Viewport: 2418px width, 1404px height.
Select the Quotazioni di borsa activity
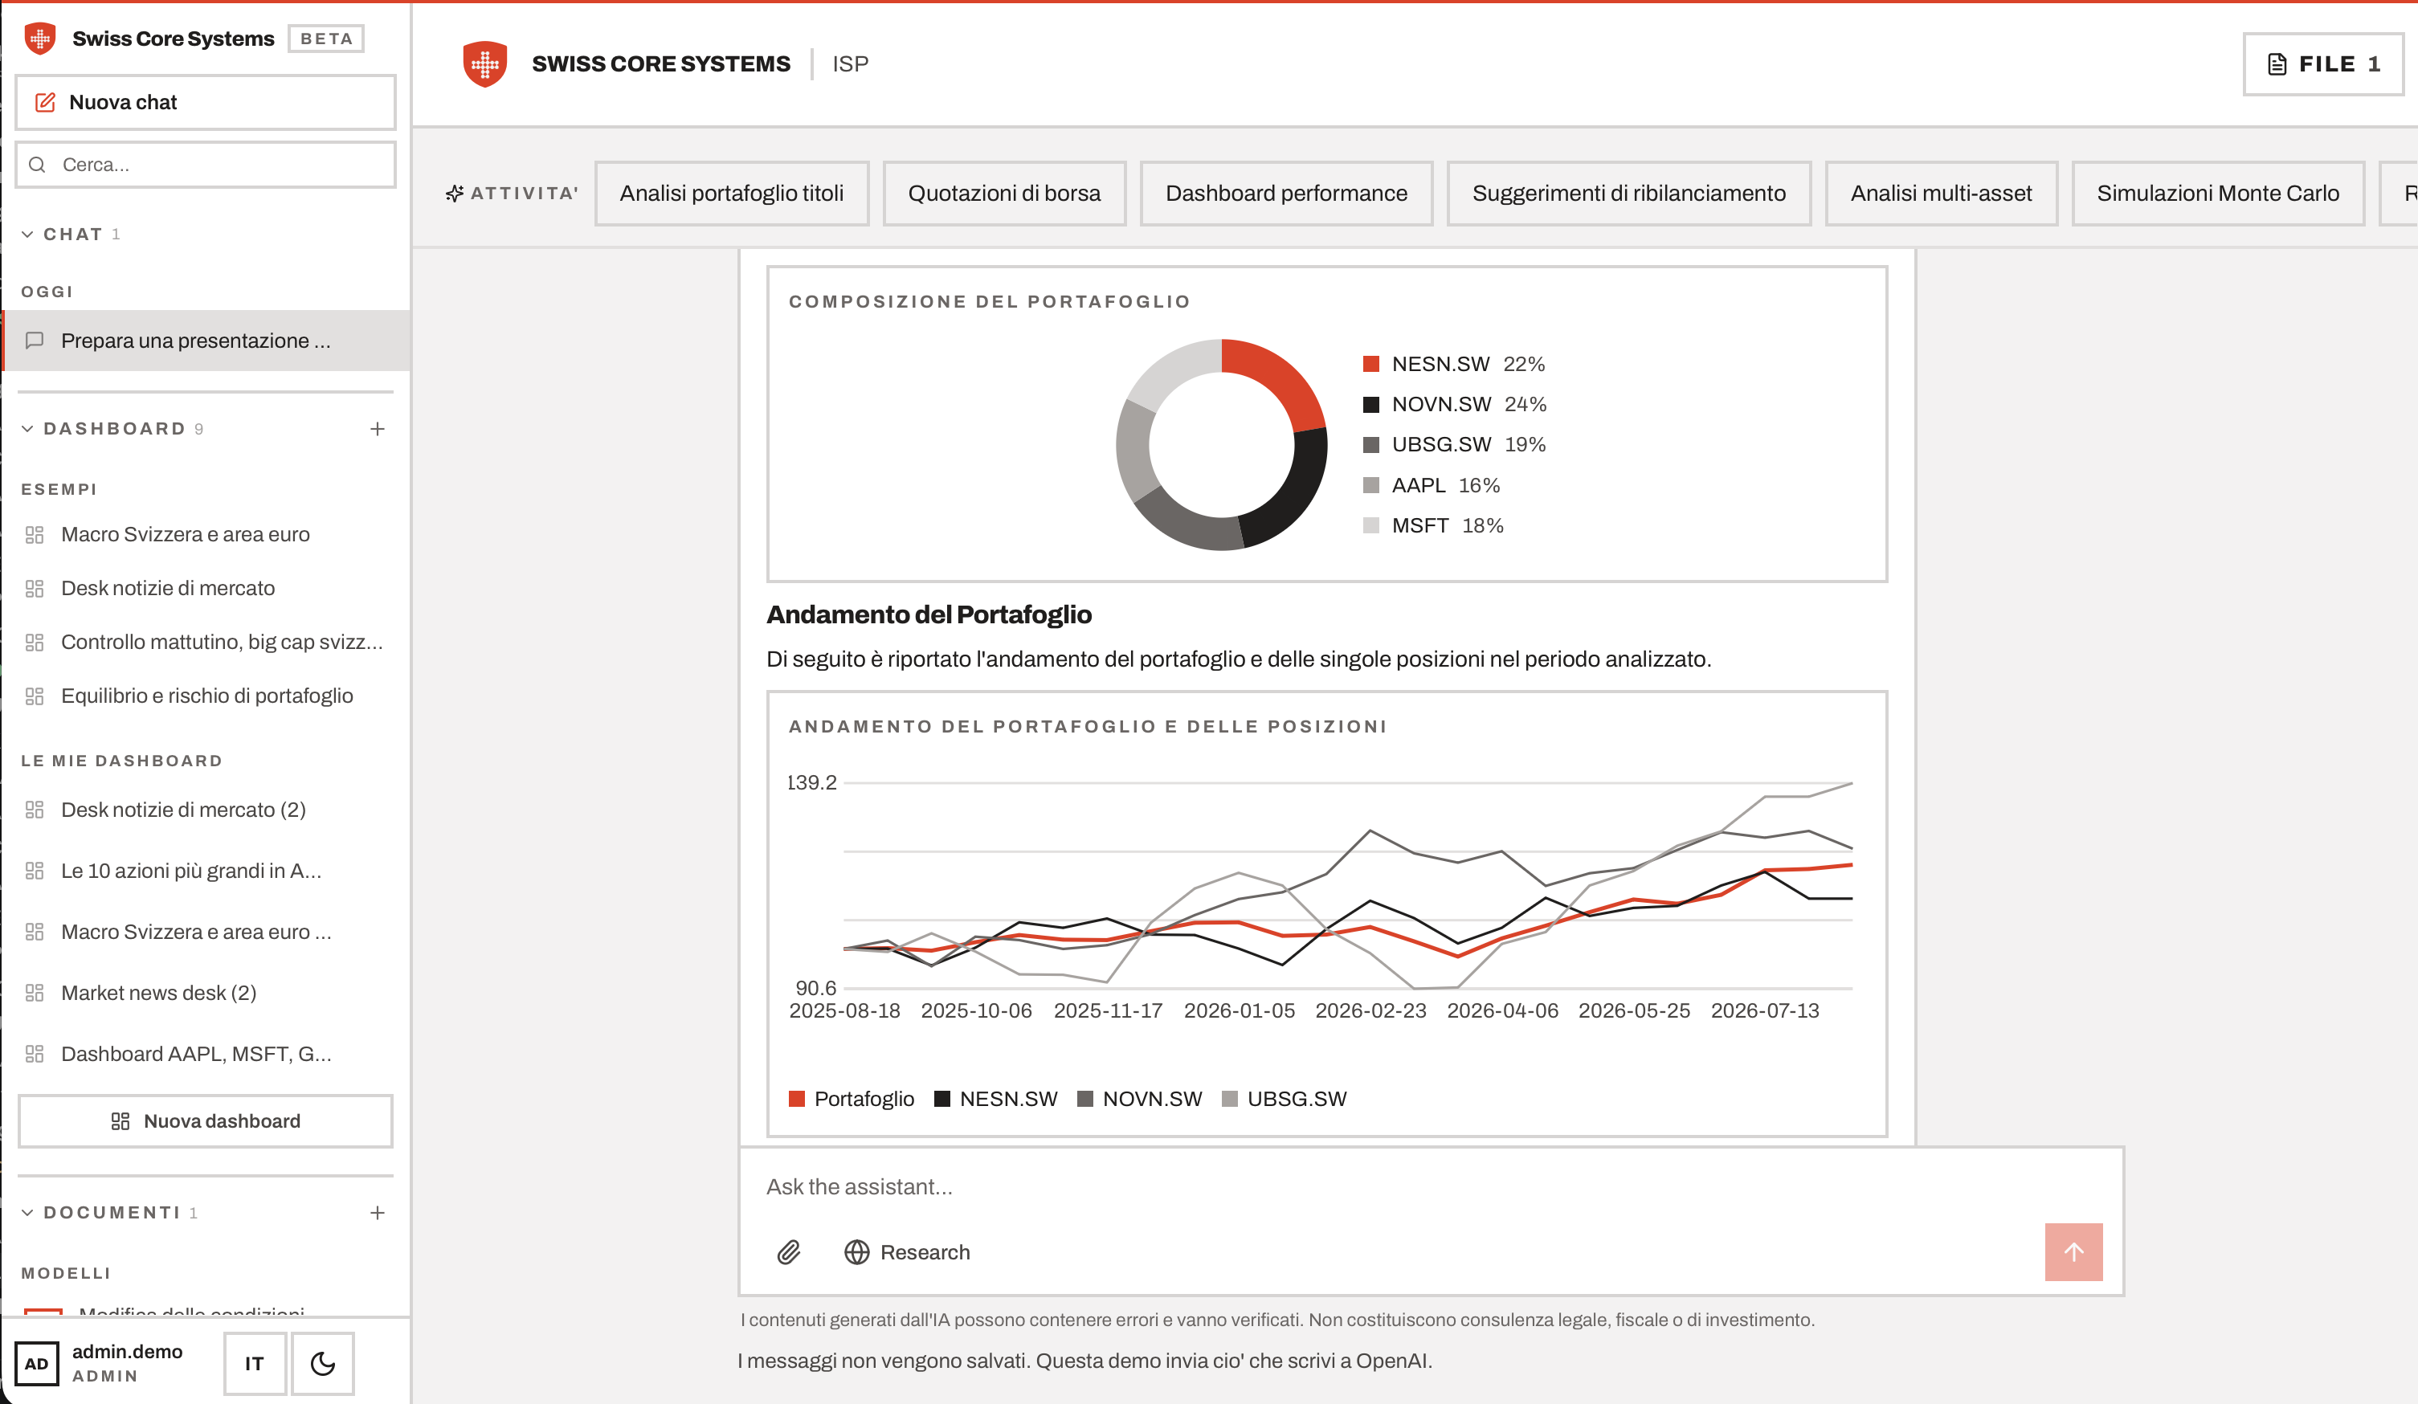point(1005,194)
